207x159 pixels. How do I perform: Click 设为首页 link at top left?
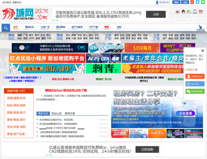[x=6, y=2]
